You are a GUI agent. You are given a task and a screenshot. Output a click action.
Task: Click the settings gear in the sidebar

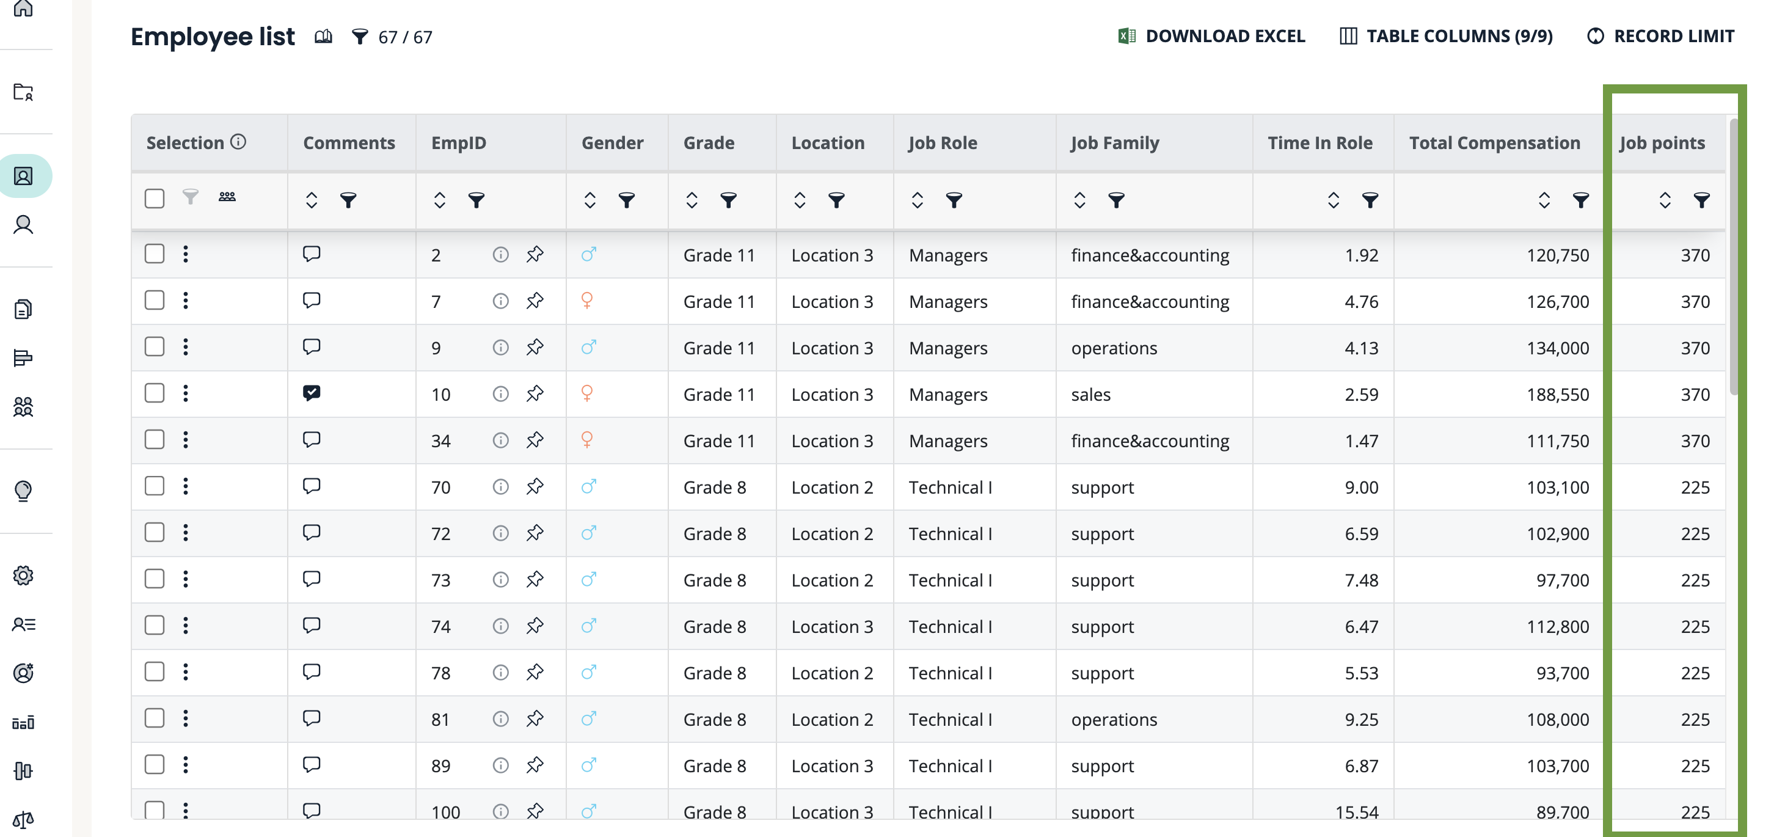(x=23, y=576)
